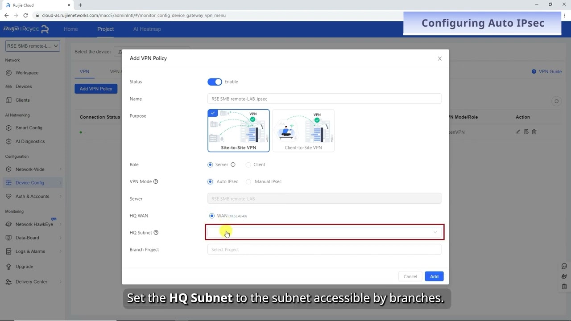Expand the Network-Wide submenu arrow

click(60, 169)
